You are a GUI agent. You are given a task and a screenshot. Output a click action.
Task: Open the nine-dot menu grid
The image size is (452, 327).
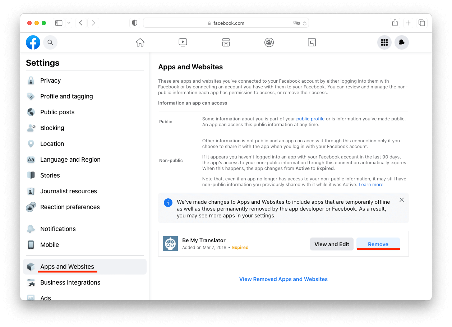[384, 42]
